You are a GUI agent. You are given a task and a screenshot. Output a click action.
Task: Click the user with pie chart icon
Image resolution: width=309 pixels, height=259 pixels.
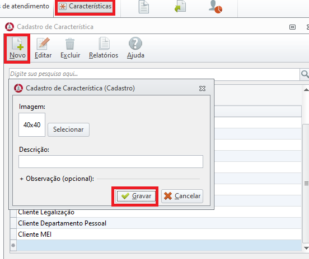pyautogui.click(x=216, y=7)
